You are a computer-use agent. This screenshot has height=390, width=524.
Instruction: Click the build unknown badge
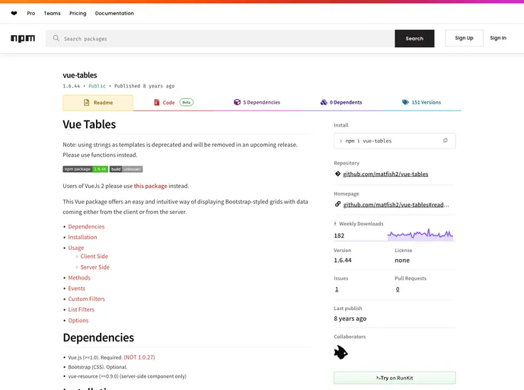point(126,169)
